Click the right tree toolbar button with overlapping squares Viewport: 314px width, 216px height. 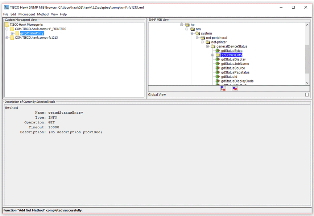235,89
